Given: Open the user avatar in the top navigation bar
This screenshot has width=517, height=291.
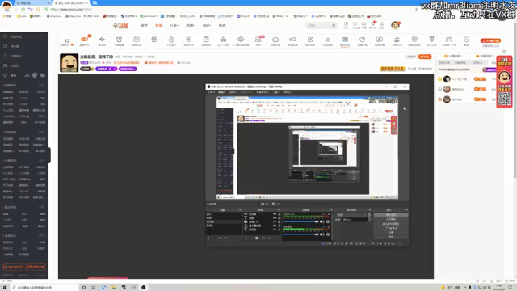Looking at the screenshot, I should point(395,25).
